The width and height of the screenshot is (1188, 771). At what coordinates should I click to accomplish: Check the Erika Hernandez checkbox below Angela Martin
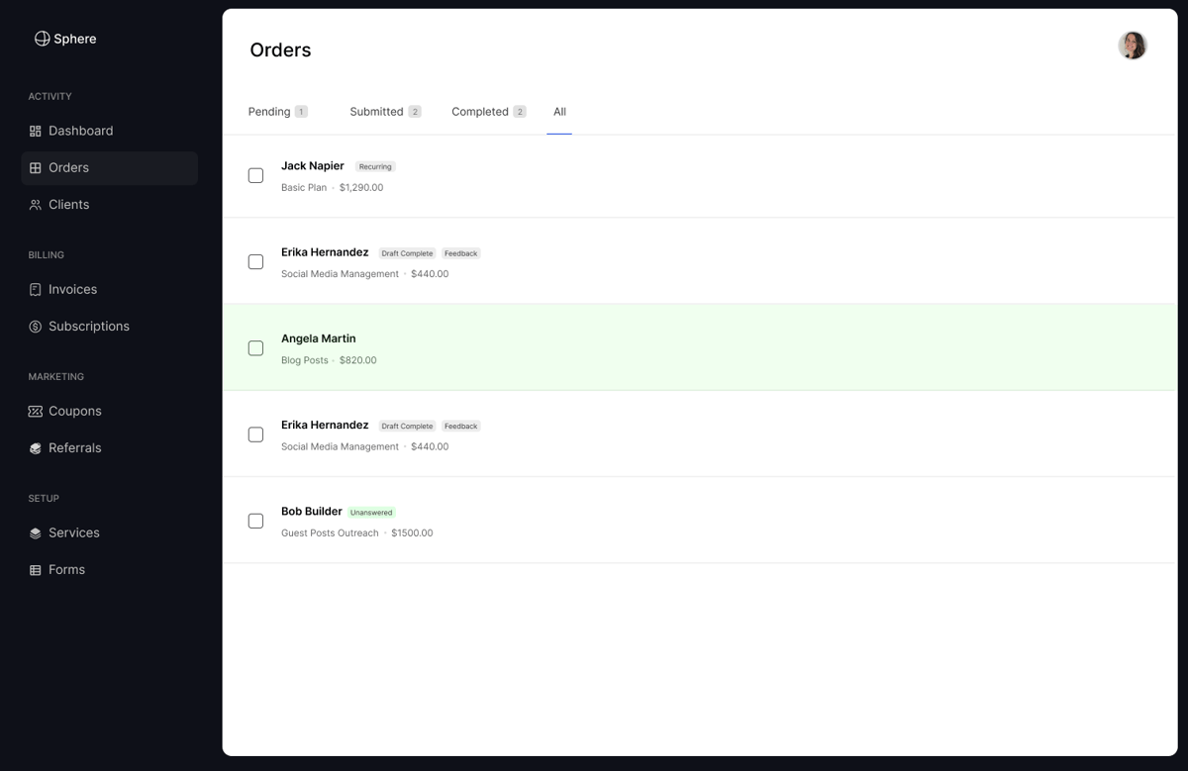pos(255,434)
